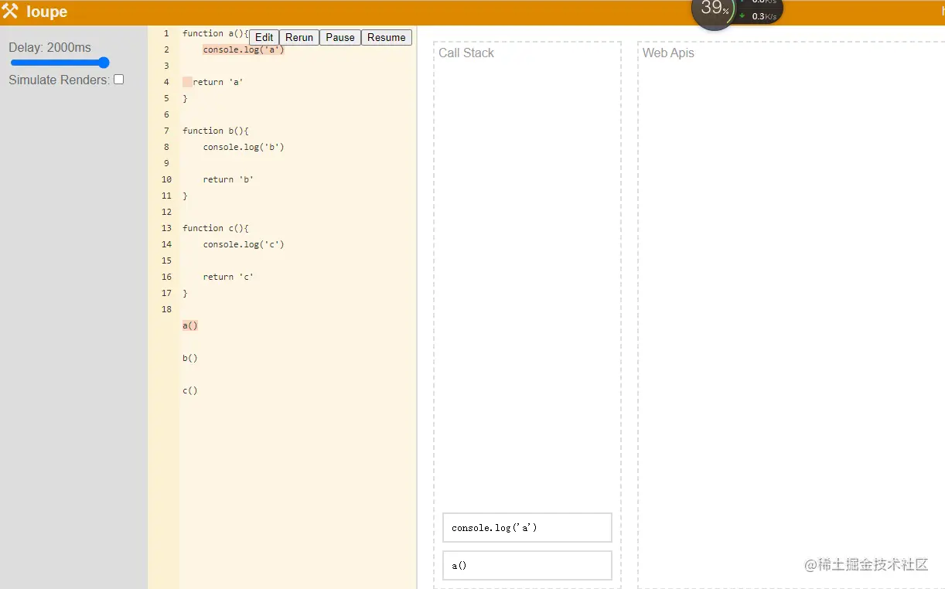Resume the code execution
The height and width of the screenshot is (589, 945).
click(x=387, y=37)
